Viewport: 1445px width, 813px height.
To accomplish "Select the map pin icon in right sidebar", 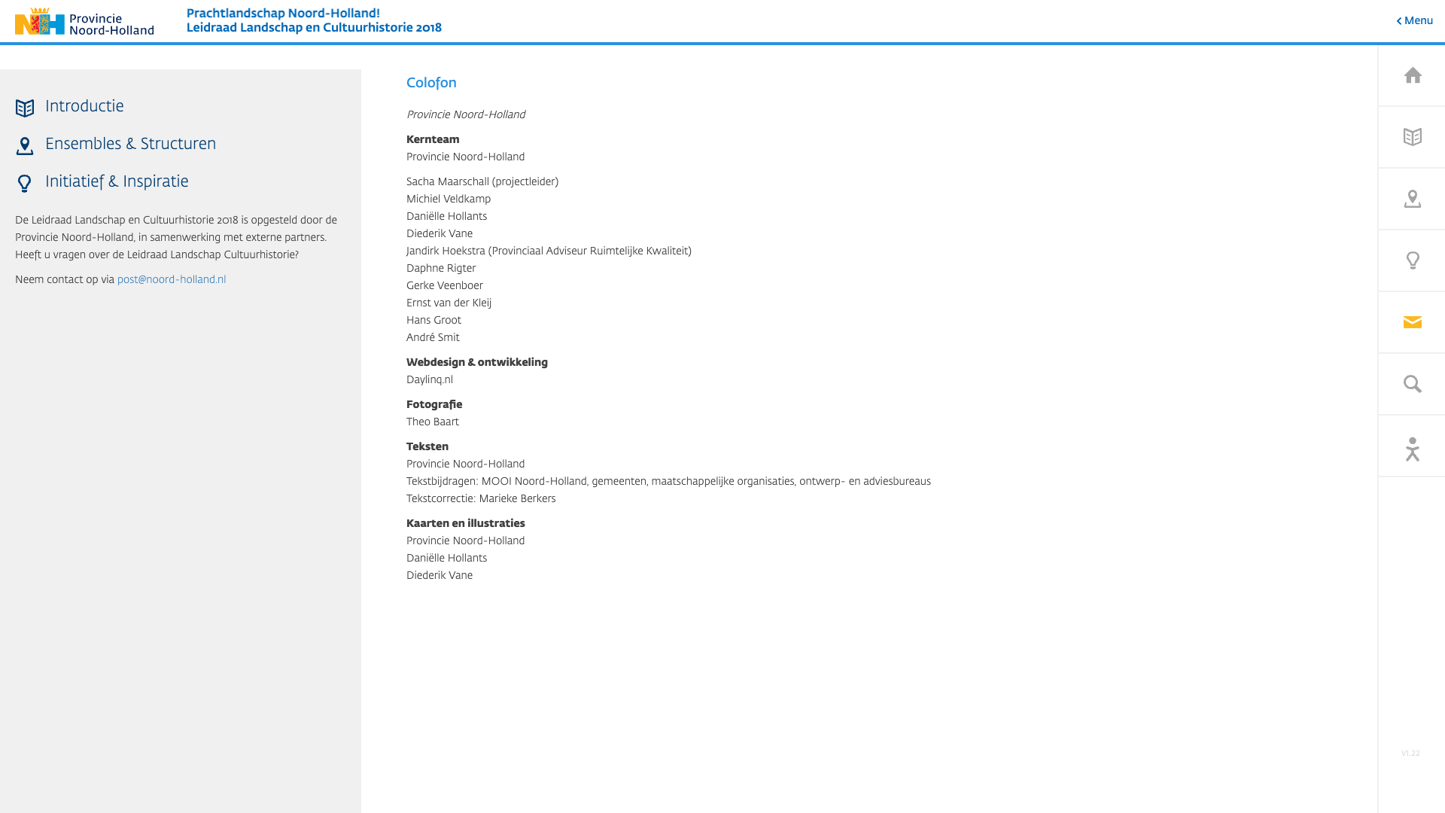I will (x=1413, y=199).
